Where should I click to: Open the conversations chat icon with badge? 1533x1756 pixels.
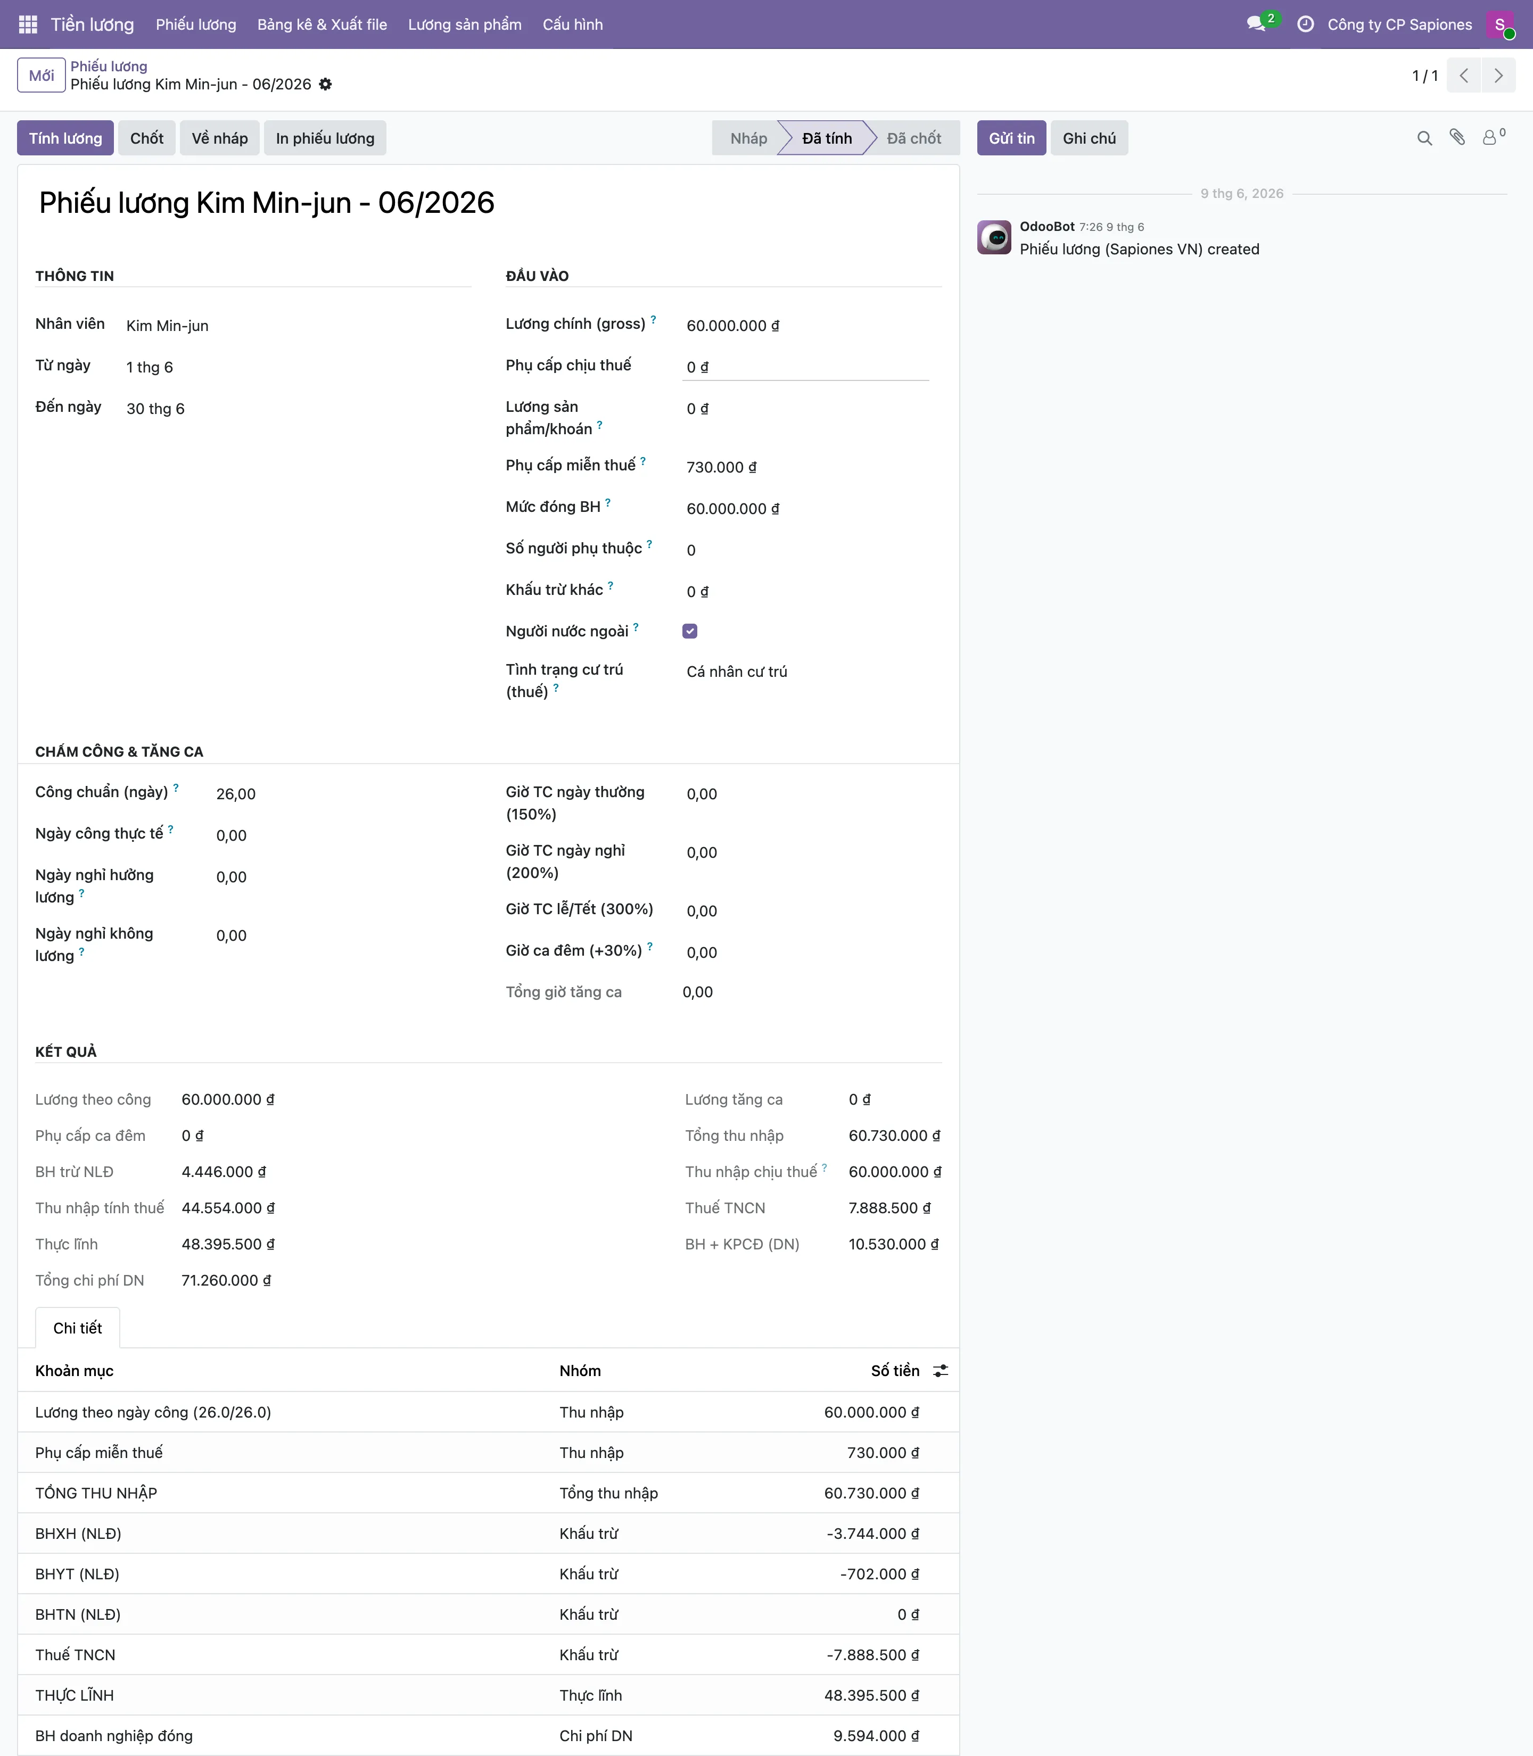(x=1257, y=24)
